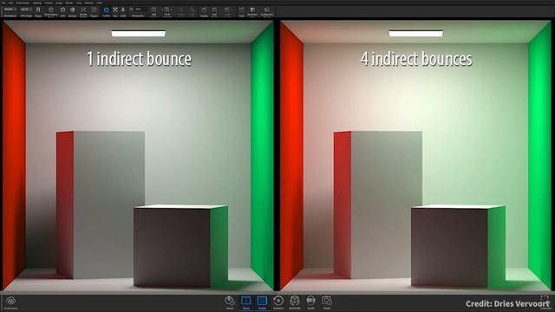Take a Screenshot with corner icon
Viewport: 555px width, 312px height.
point(545,299)
